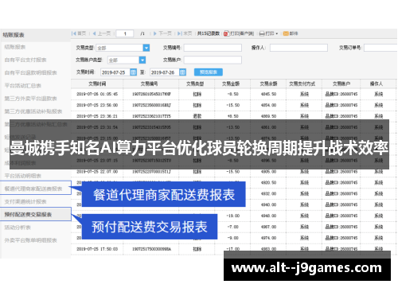Open the 打印 dropdown arrow
Image resolution: width=398 pixels, height=288 pixels.
277,34
